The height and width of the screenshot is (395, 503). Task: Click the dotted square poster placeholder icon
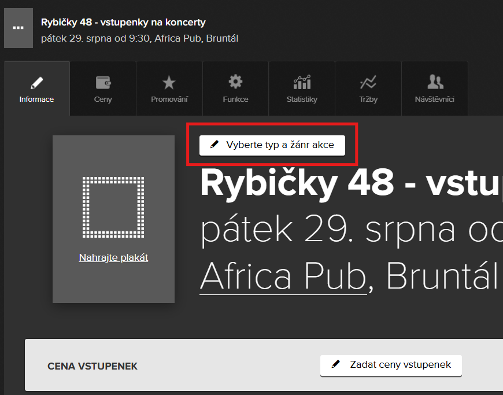(113, 206)
